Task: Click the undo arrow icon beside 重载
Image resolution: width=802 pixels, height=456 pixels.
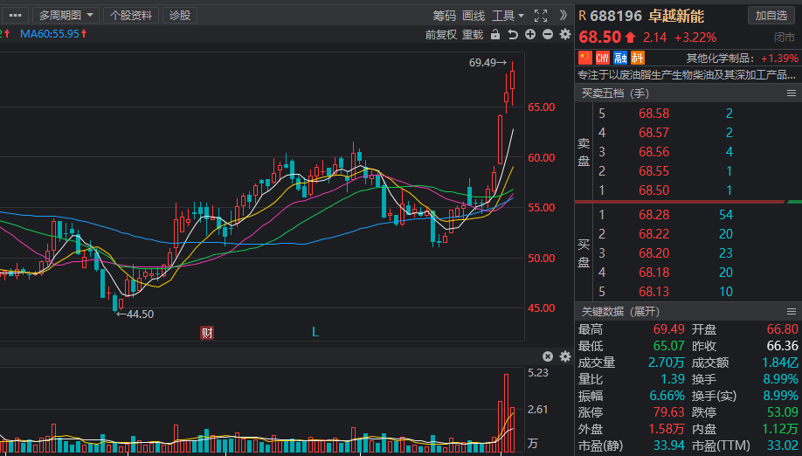Action: (x=513, y=35)
